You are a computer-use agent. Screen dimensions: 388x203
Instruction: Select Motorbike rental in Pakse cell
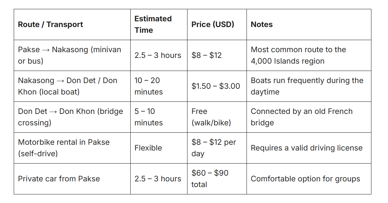(x=72, y=148)
